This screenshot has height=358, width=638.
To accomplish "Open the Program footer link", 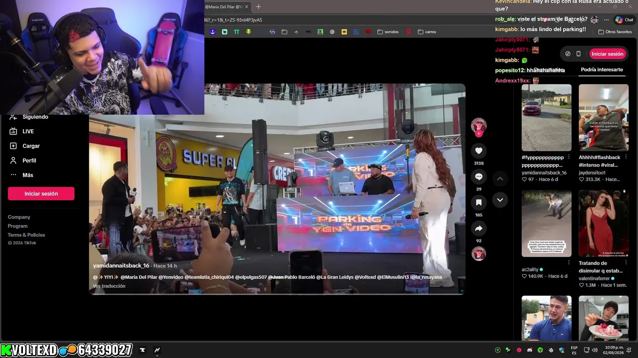I will 17,226.
